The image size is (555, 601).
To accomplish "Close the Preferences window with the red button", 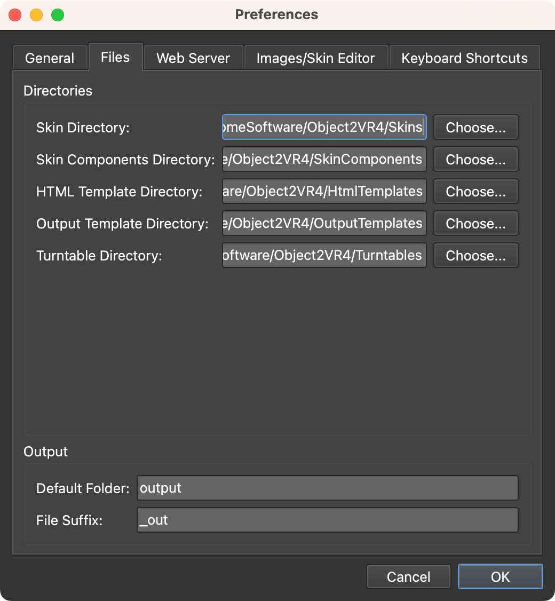I will tap(15, 15).
